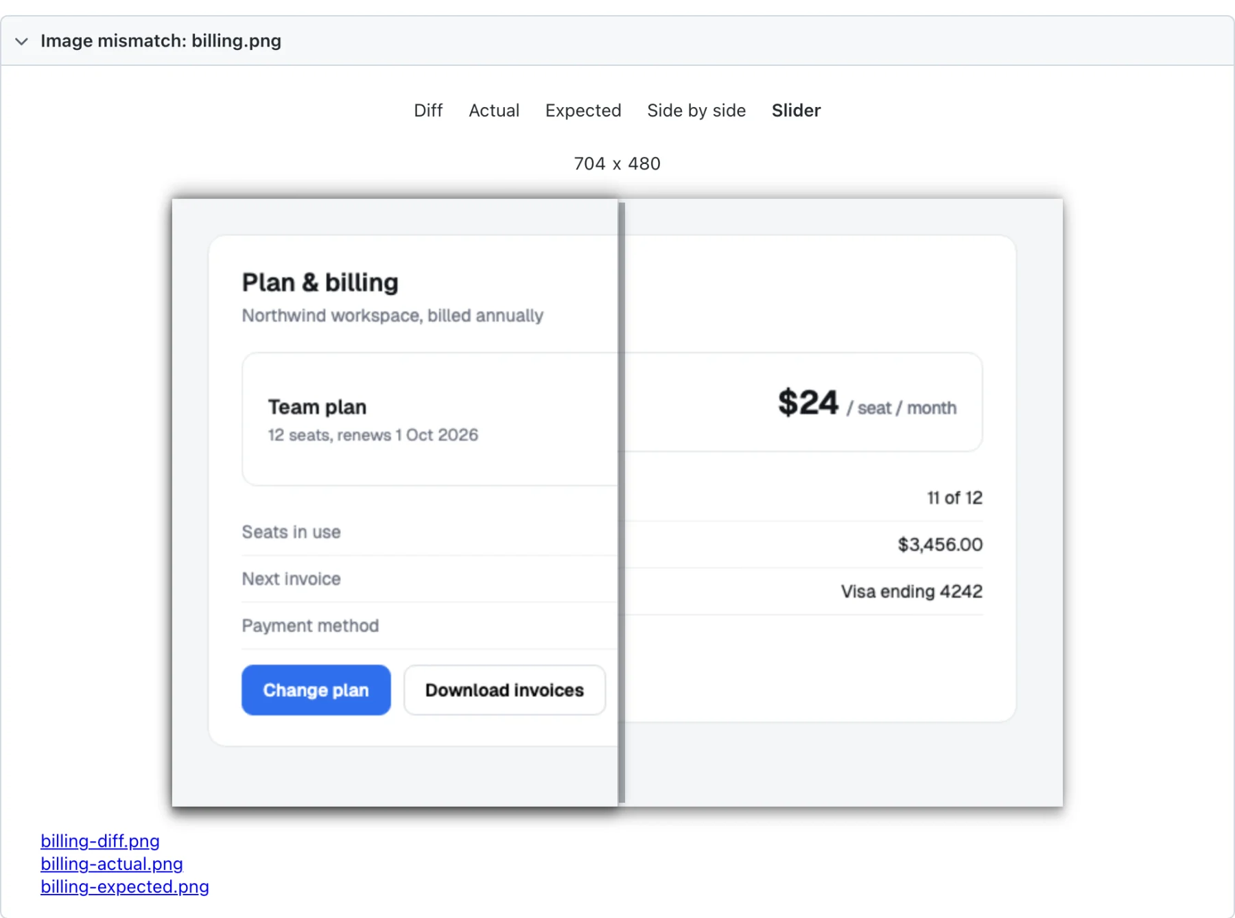Image resolution: width=1235 pixels, height=918 pixels.
Task: Switch to the Actual tab
Action: point(494,110)
